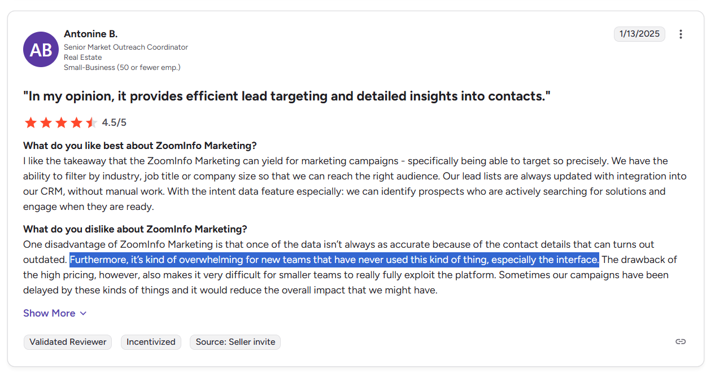
Task: Click the 4.5/5 rating score text
Action: (x=114, y=122)
